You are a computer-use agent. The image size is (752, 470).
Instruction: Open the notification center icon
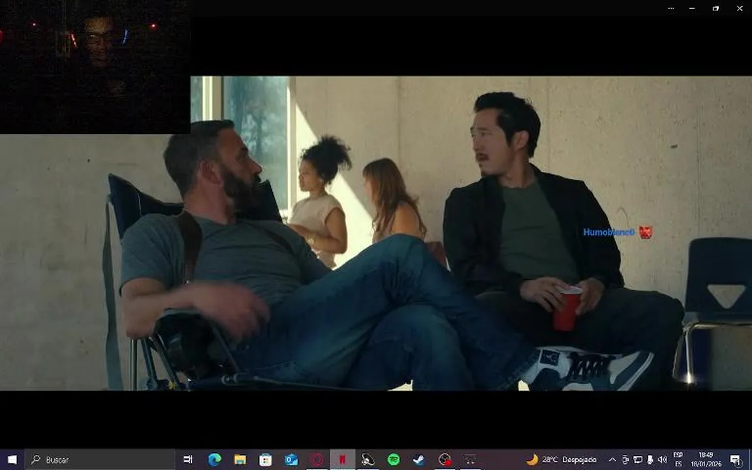click(x=736, y=460)
